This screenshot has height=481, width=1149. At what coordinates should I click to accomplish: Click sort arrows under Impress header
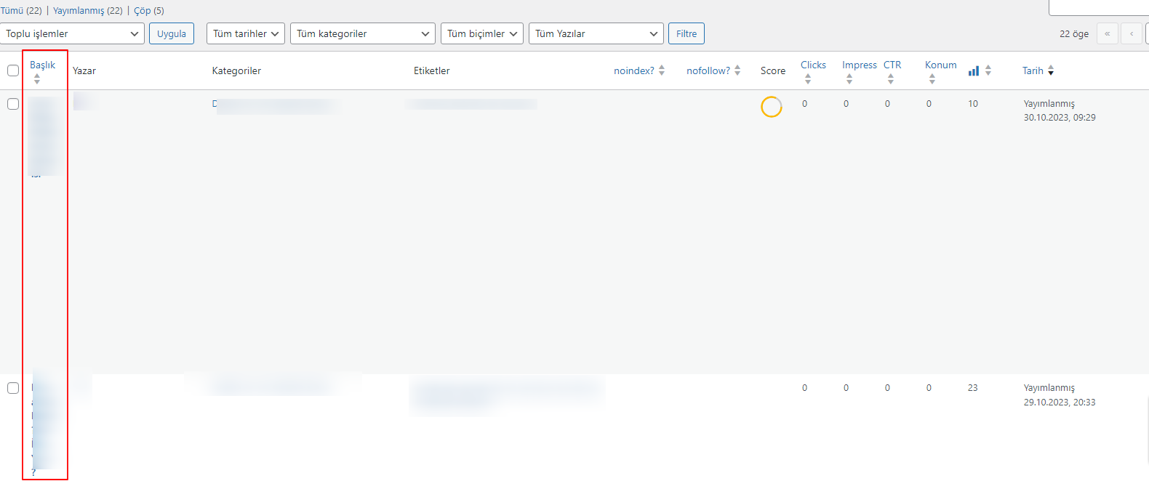point(849,79)
